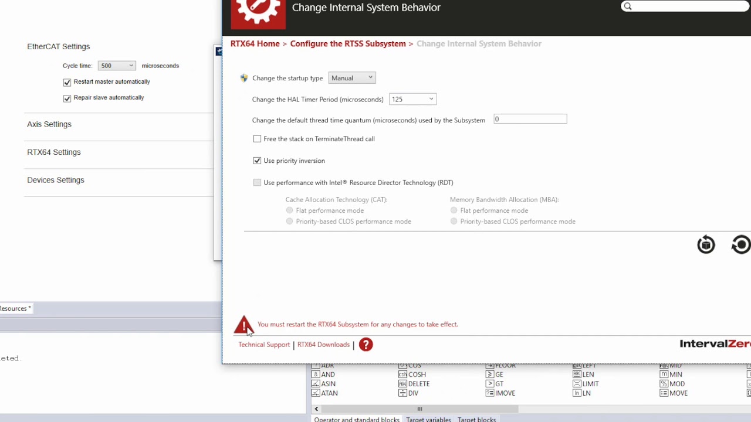
Task: Click in the top search box
Action: 685,6
